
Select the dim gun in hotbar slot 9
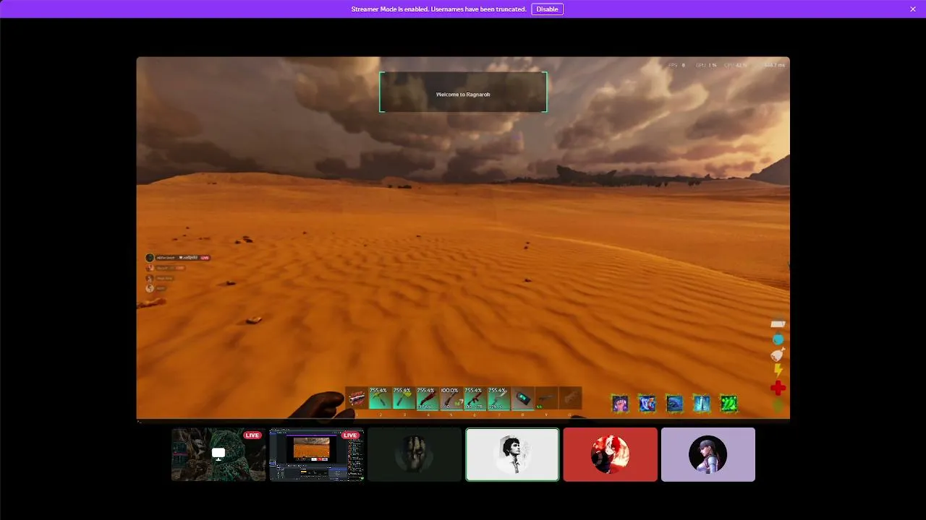(x=545, y=399)
